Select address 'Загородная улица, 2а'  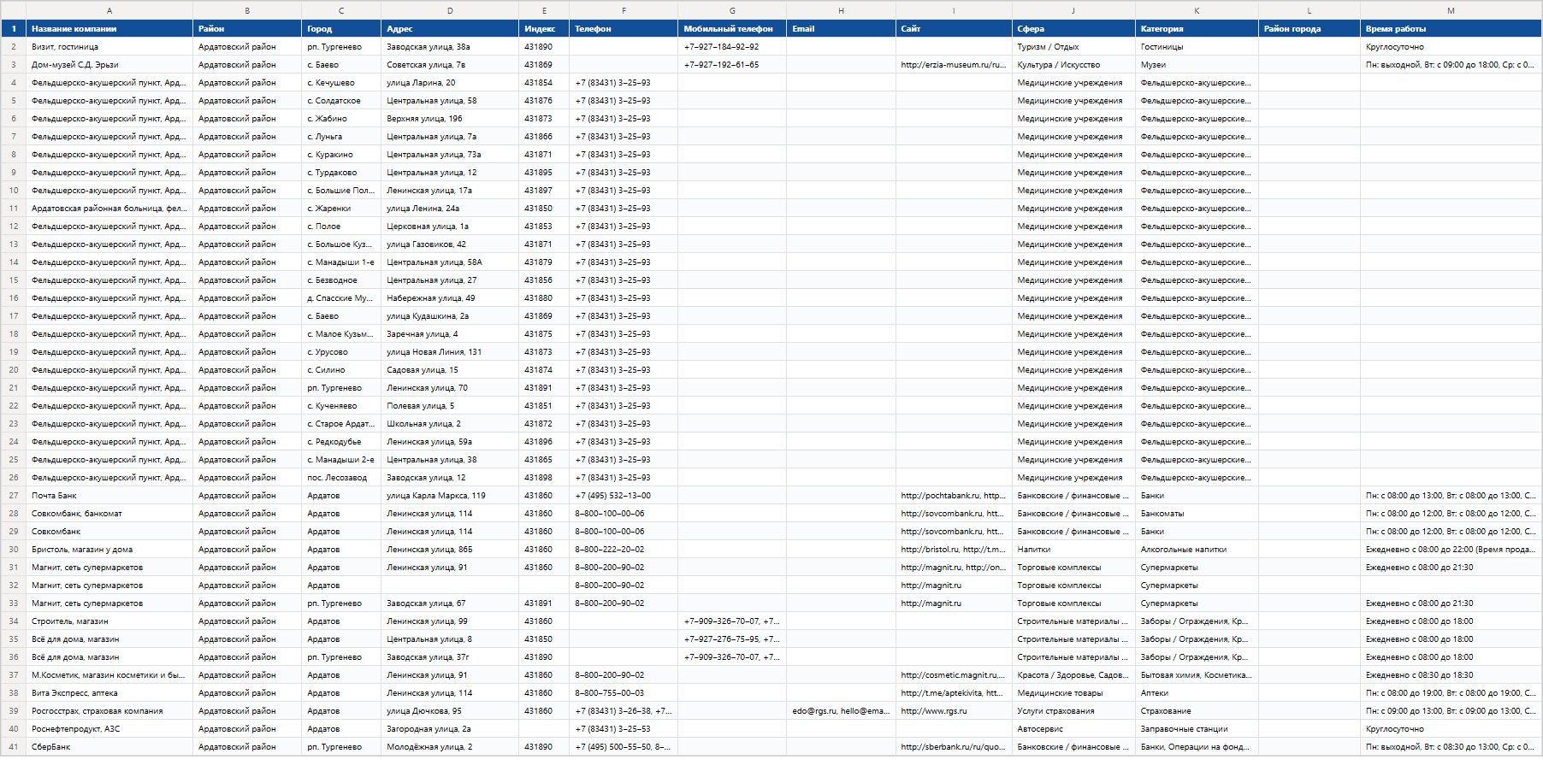pos(450,729)
